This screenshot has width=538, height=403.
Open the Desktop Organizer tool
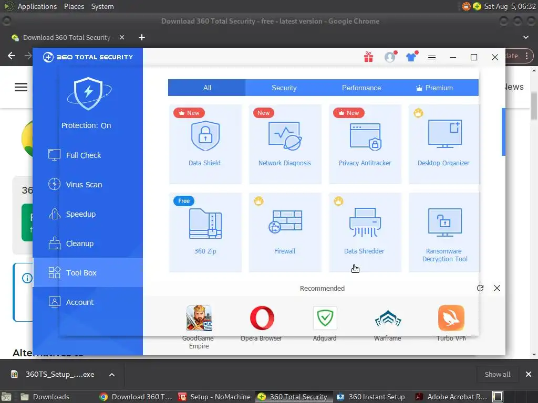click(x=444, y=144)
